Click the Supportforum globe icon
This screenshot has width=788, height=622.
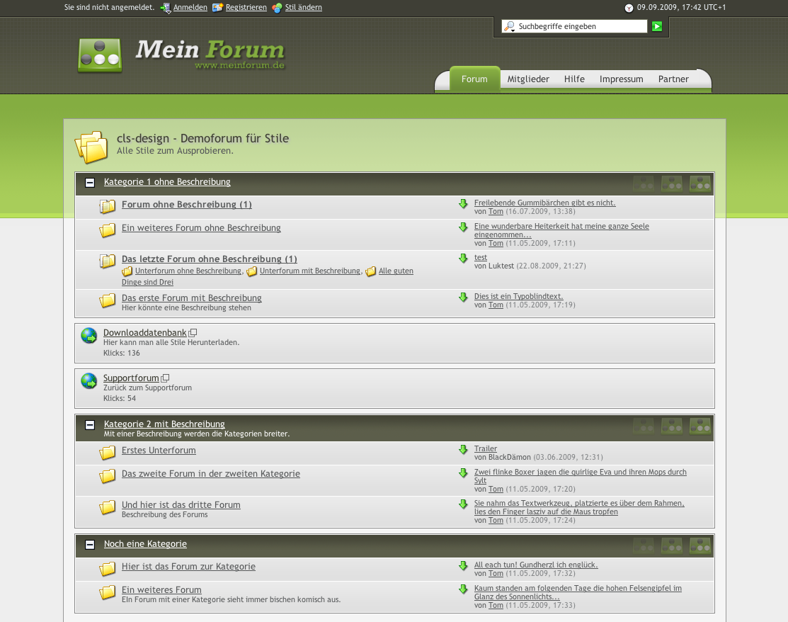point(89,381)
